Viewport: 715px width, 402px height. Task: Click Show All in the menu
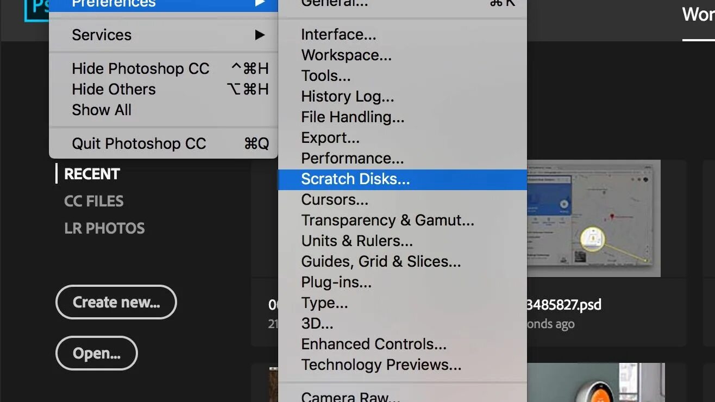(164, 110)
